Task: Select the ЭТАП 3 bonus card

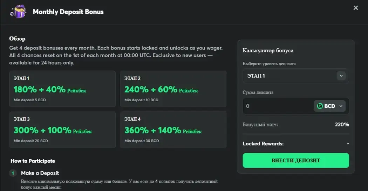Action: pyautogui.click(x=62, y=130)
